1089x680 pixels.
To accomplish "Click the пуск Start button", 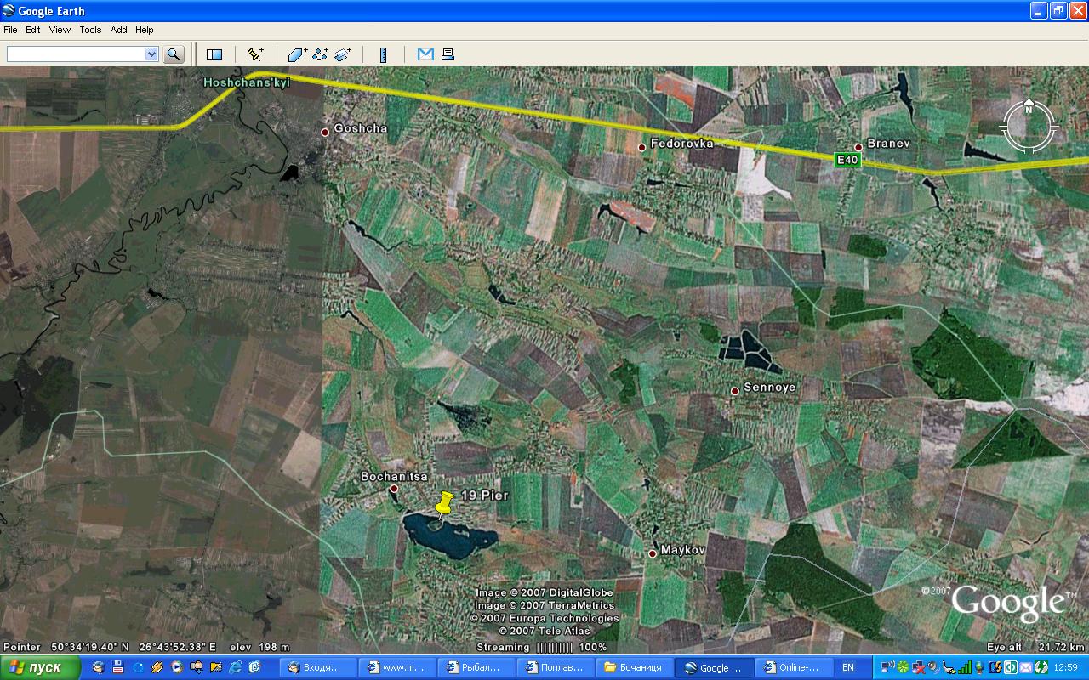I will [41, 667].
